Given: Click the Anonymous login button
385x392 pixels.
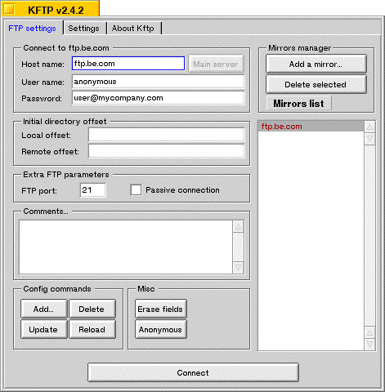Looking at the screenshot, I should pyautogui.click(x=161, y=329).
